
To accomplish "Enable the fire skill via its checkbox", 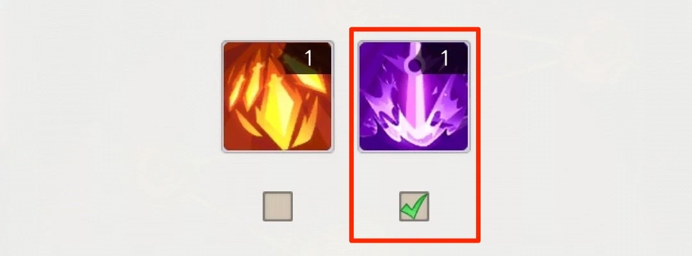I will point(277,206).
